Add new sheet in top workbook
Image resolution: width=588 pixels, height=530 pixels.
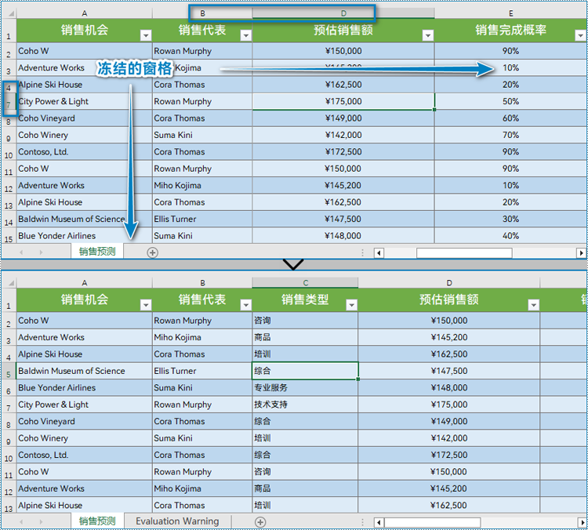152,252
